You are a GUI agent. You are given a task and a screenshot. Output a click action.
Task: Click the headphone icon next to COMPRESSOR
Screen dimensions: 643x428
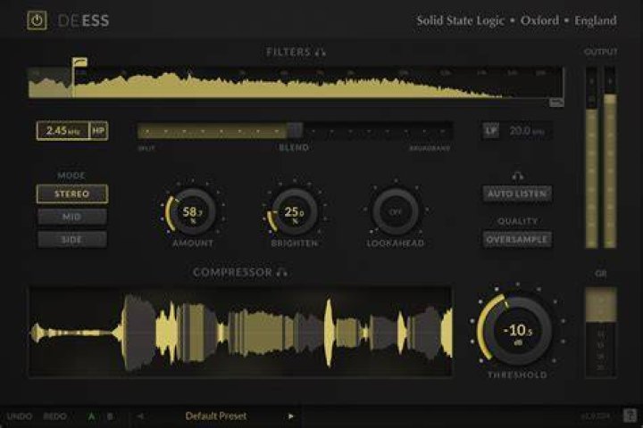[x=281, y=272]
